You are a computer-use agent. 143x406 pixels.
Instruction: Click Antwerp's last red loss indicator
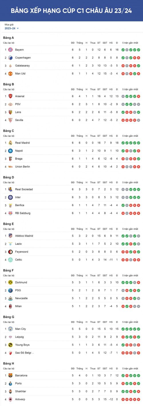[x=138, y=399]
